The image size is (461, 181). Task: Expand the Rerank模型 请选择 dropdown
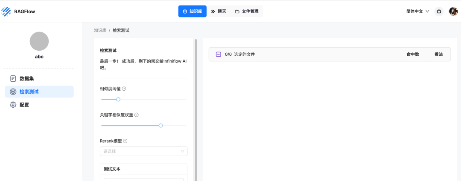[143, 151]
